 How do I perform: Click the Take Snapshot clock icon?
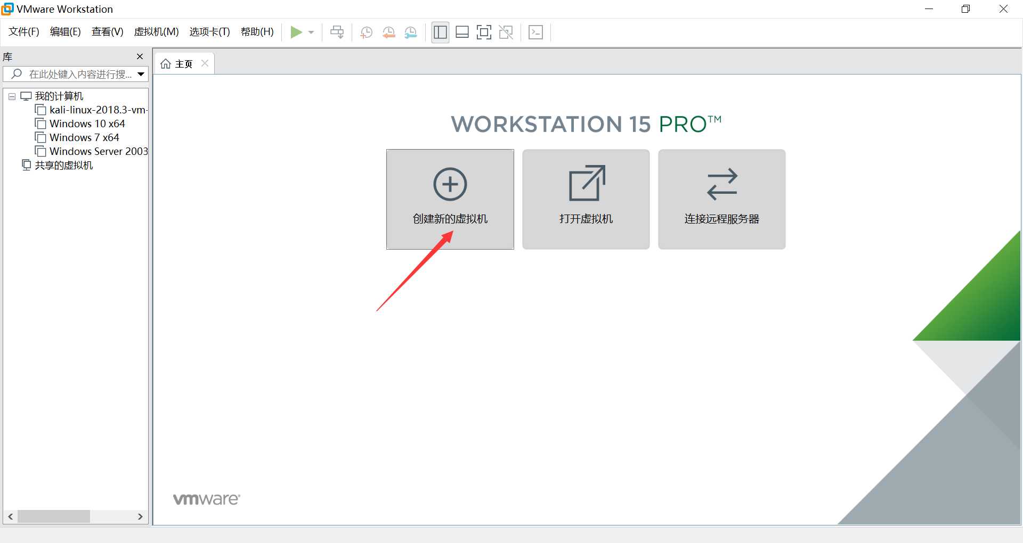366,32
